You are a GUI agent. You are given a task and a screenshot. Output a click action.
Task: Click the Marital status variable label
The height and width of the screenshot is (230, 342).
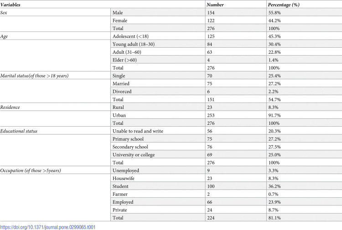click(34, 76)
